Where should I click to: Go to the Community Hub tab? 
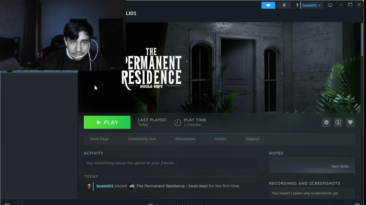pos(142,139)
